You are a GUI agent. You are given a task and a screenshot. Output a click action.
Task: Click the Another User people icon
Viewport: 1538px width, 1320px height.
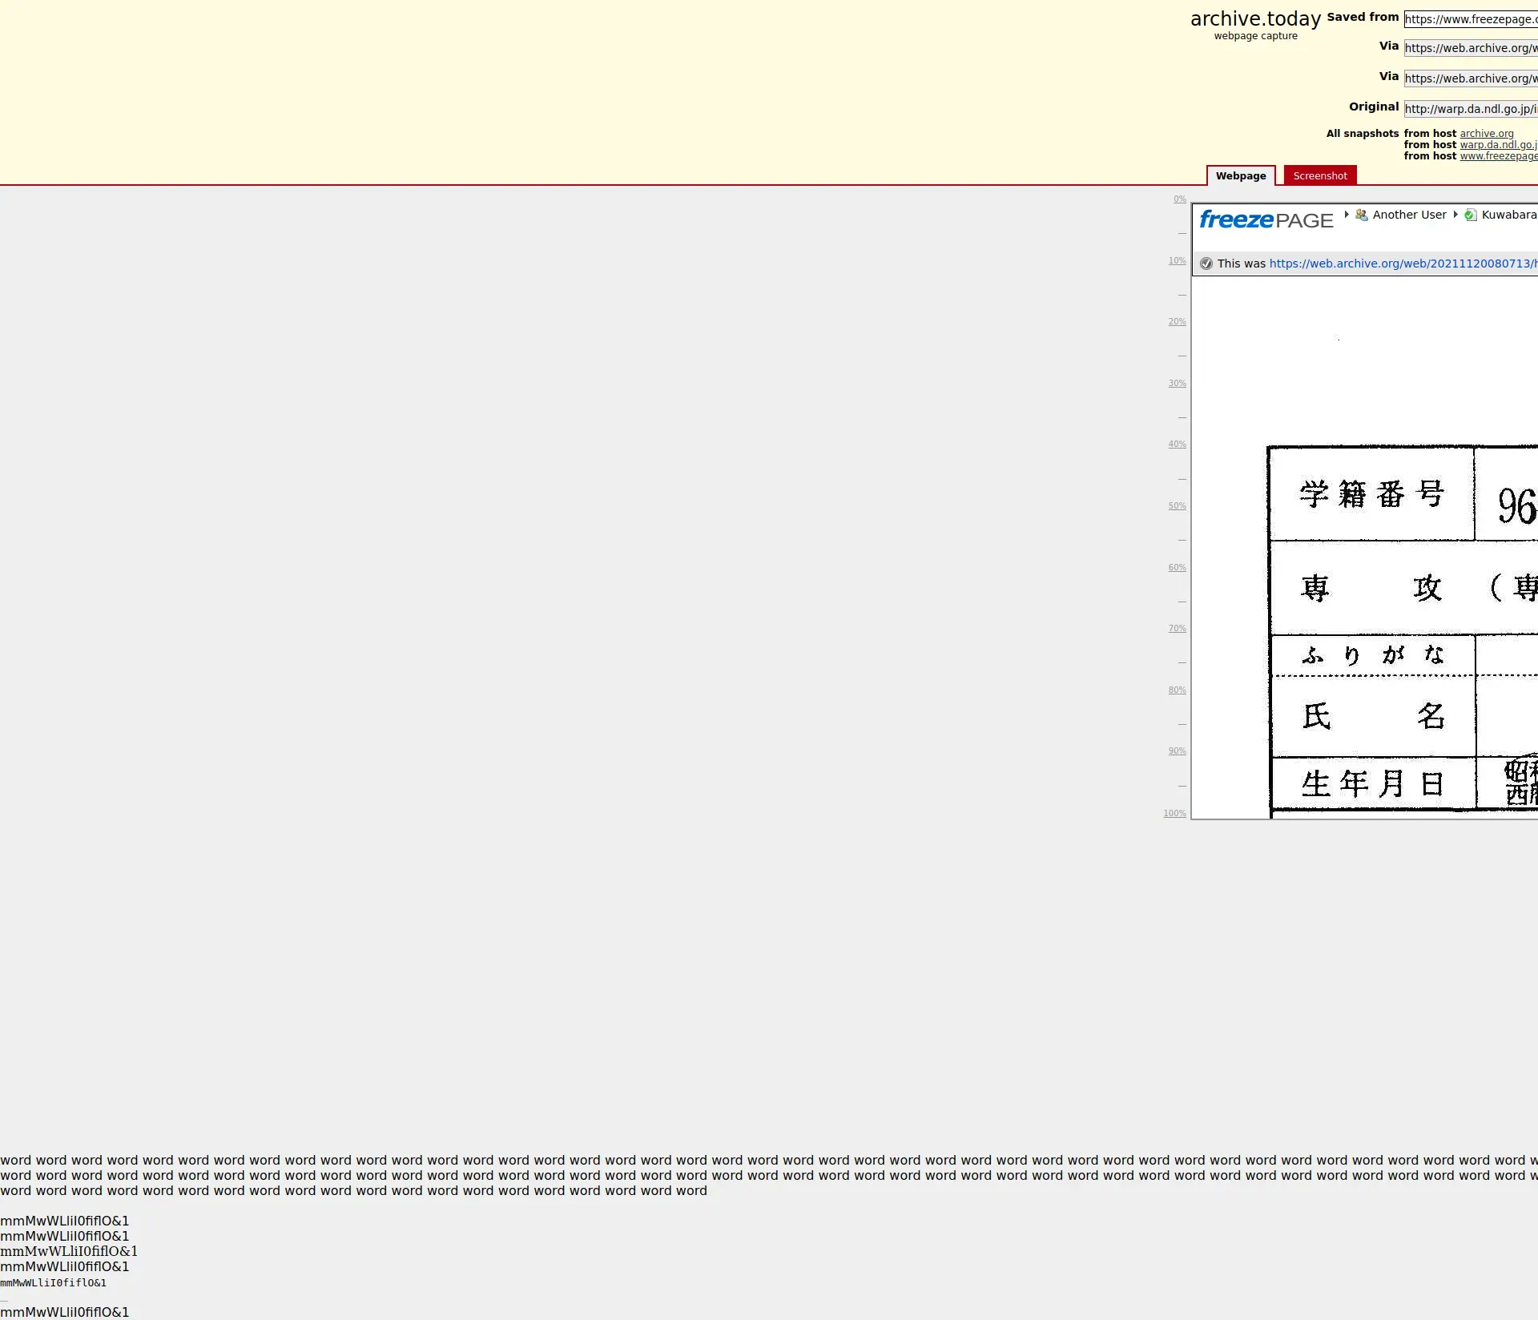pos(1361,215)
